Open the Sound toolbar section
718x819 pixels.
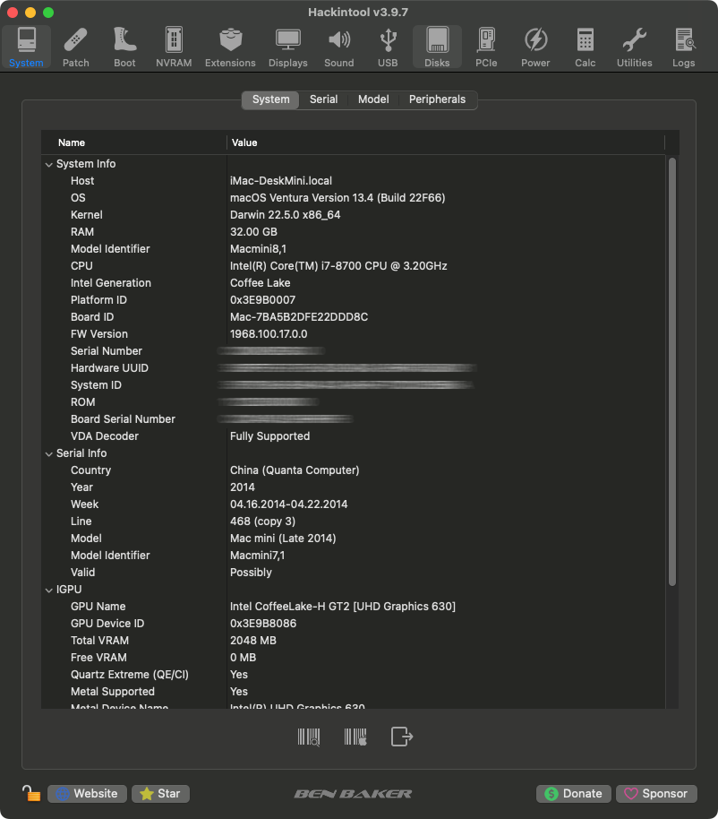click(339, 47)
